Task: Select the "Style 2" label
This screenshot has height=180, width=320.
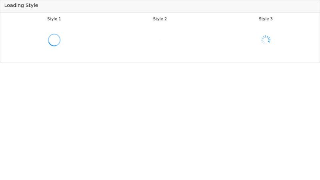Action: pyautogui.click(x=160, y=19)
